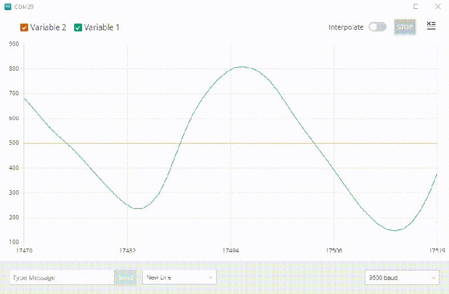449x294 pixels.
Task: Focus the Type Message input field
Action: (62, 277)
